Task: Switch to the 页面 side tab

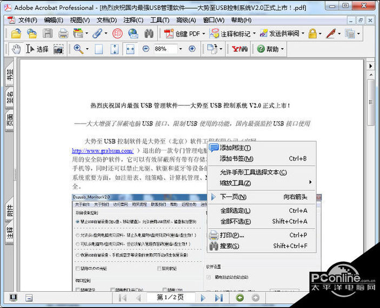Action: (9, 120)
